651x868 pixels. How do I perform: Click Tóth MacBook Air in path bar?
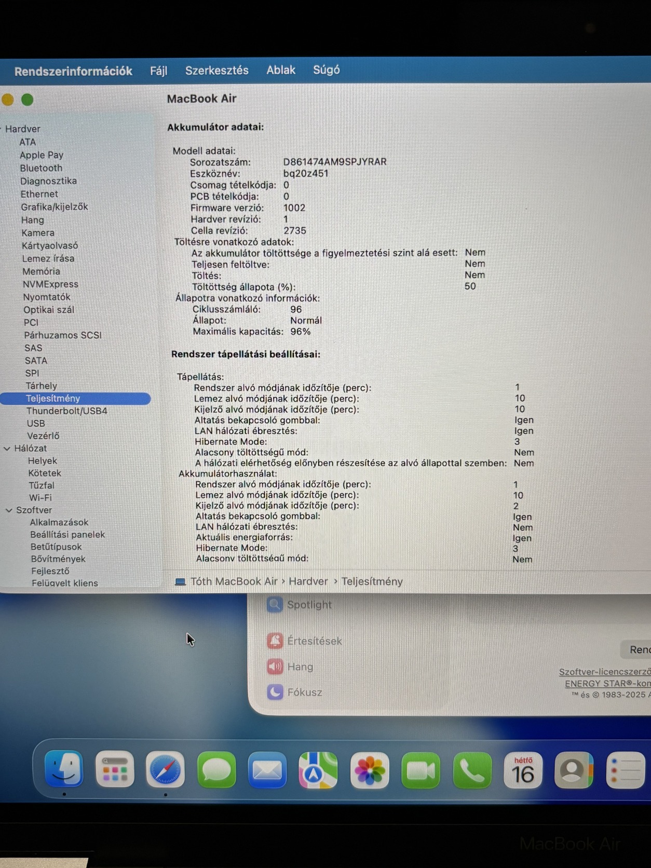click(x=234, y=581)
